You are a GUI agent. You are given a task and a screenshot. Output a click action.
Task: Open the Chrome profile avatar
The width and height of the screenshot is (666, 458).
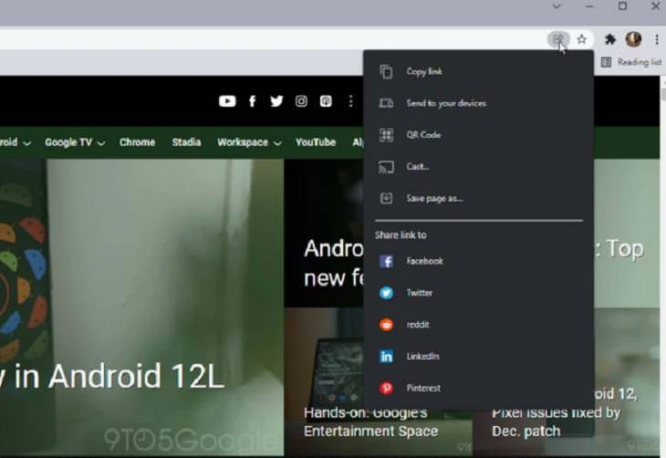click(x=633, y=39)
